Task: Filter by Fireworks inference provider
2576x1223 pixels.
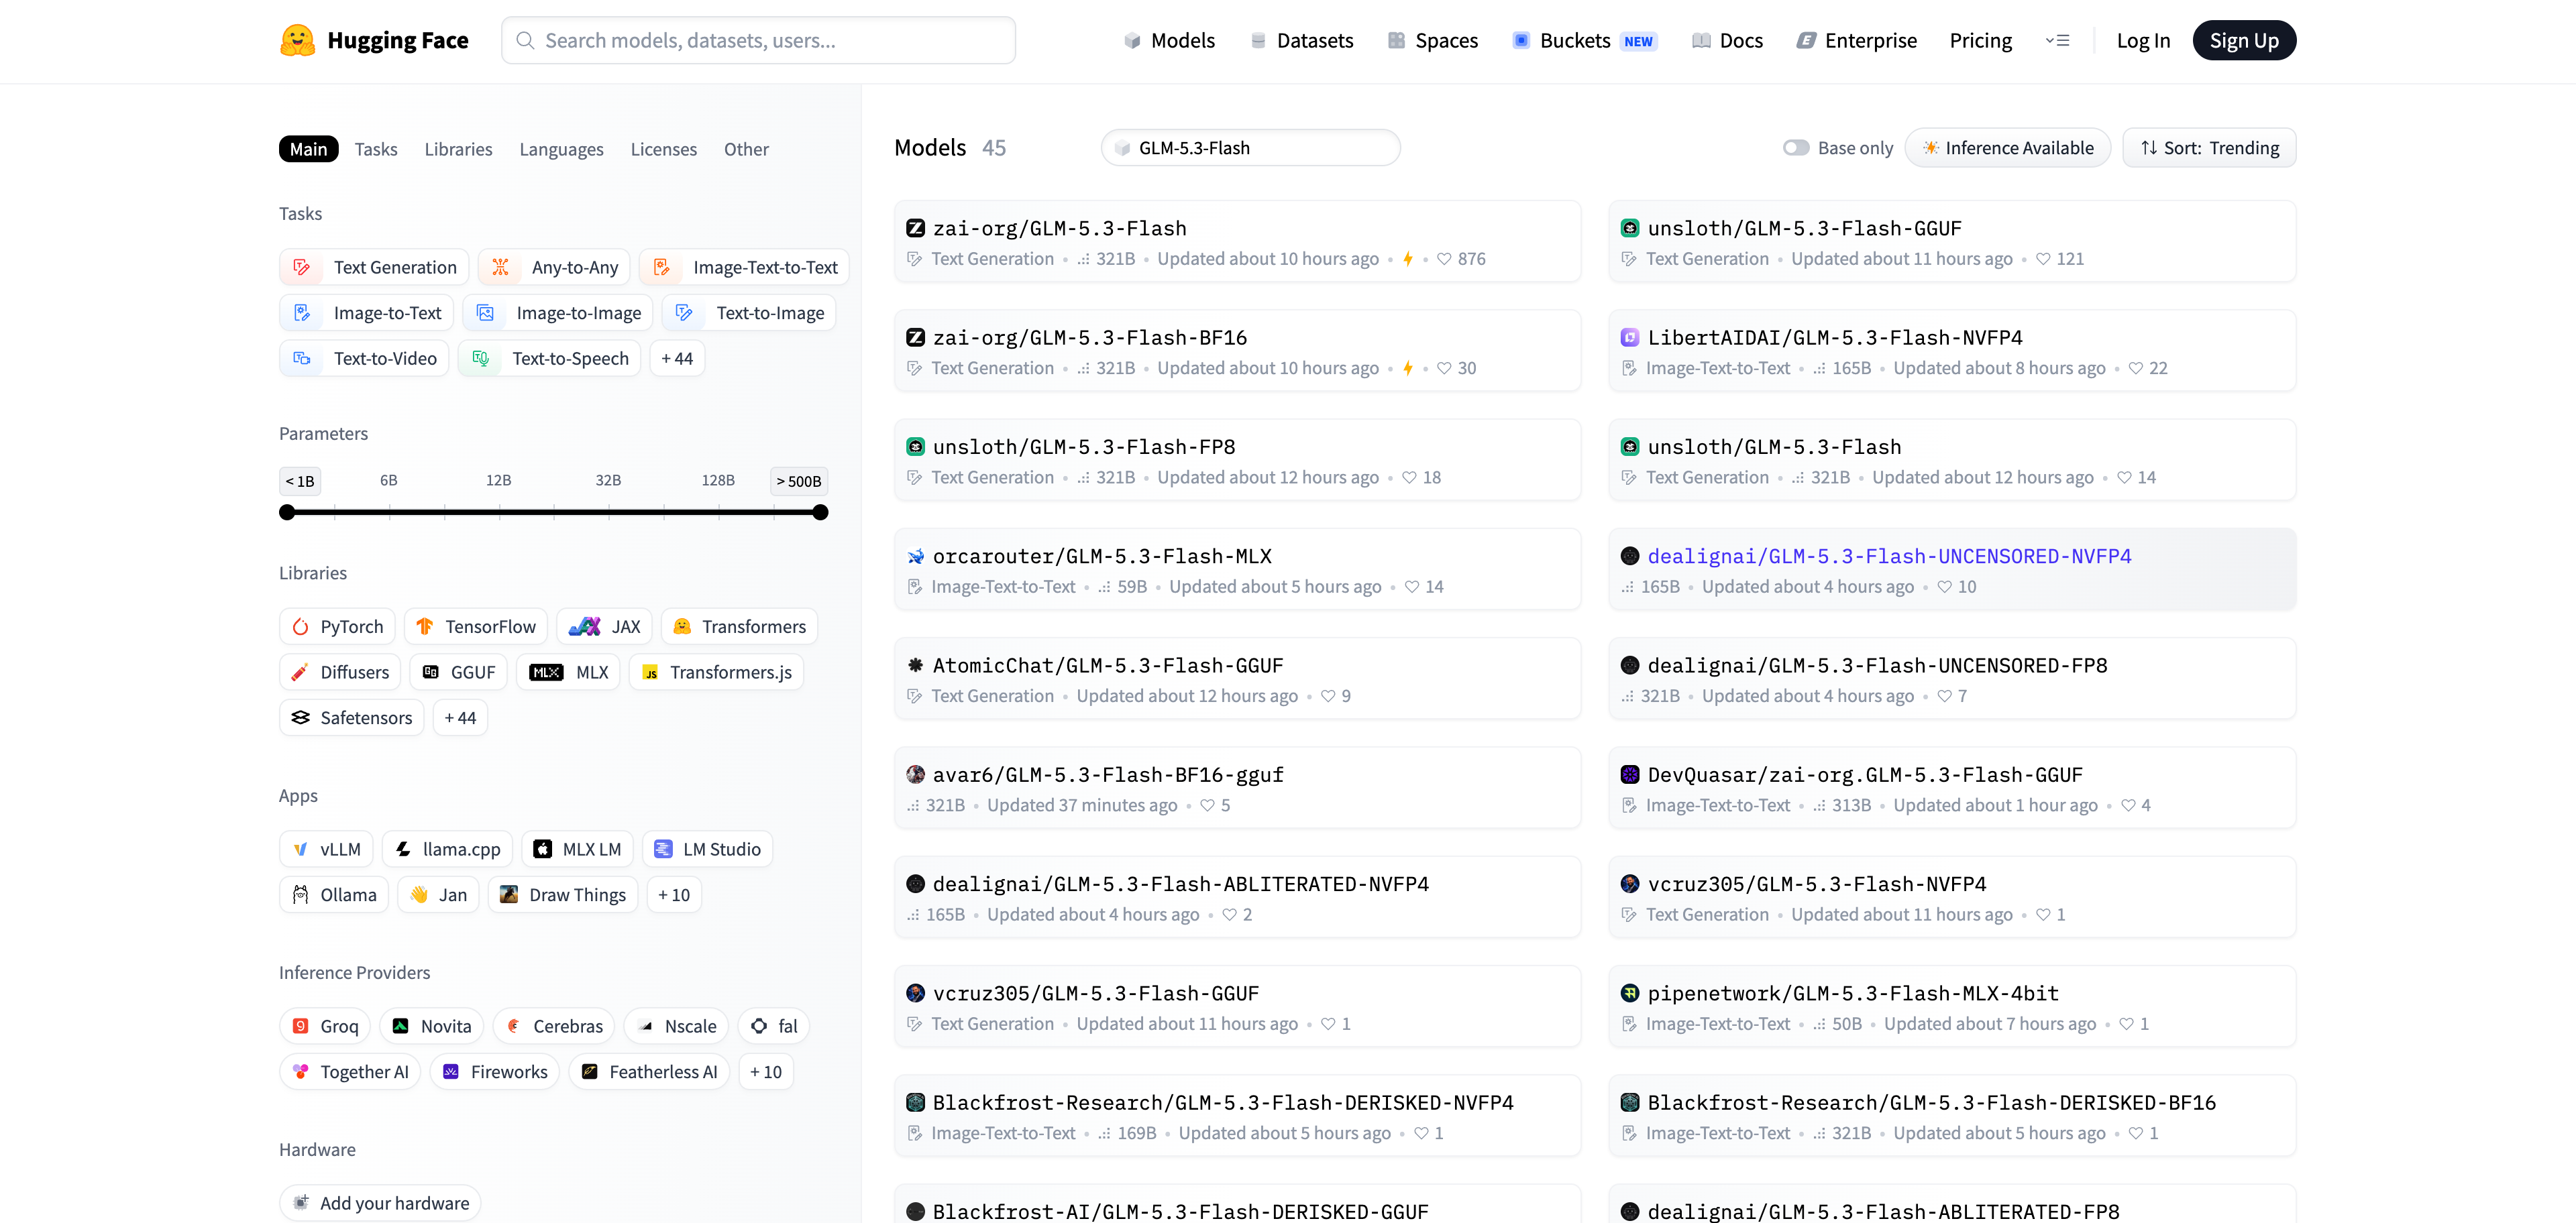Action: [x=495, y=1071]
